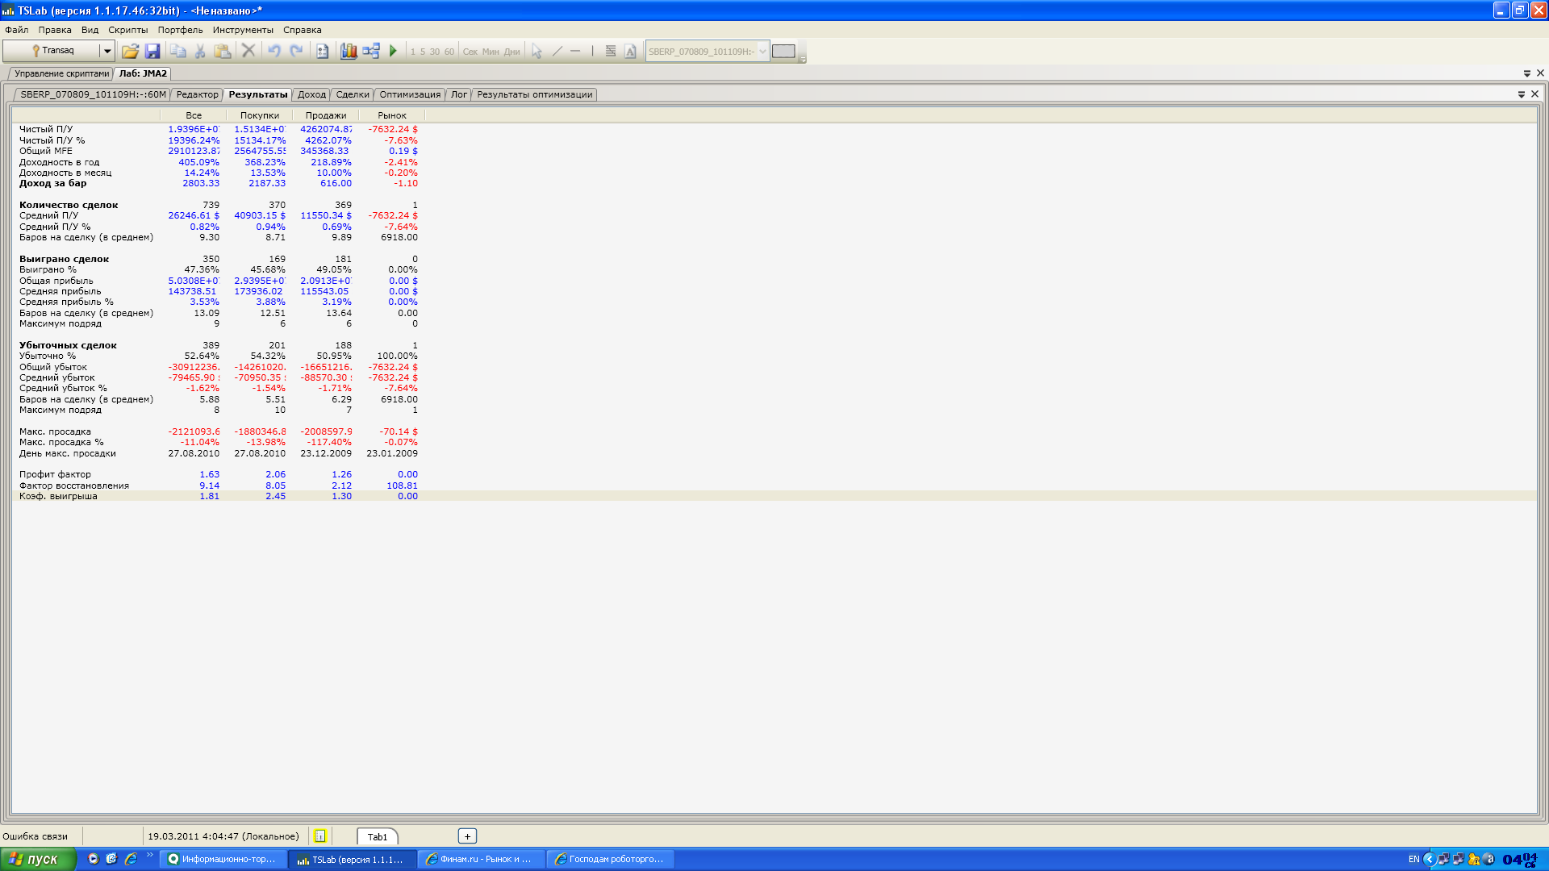Select the Управление скриптами tab
1549x871 pixels.
click(x=61, y=73)
